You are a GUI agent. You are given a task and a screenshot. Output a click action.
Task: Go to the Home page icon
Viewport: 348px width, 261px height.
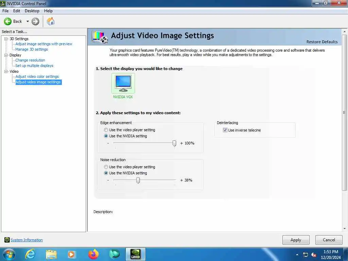[51, 21]
